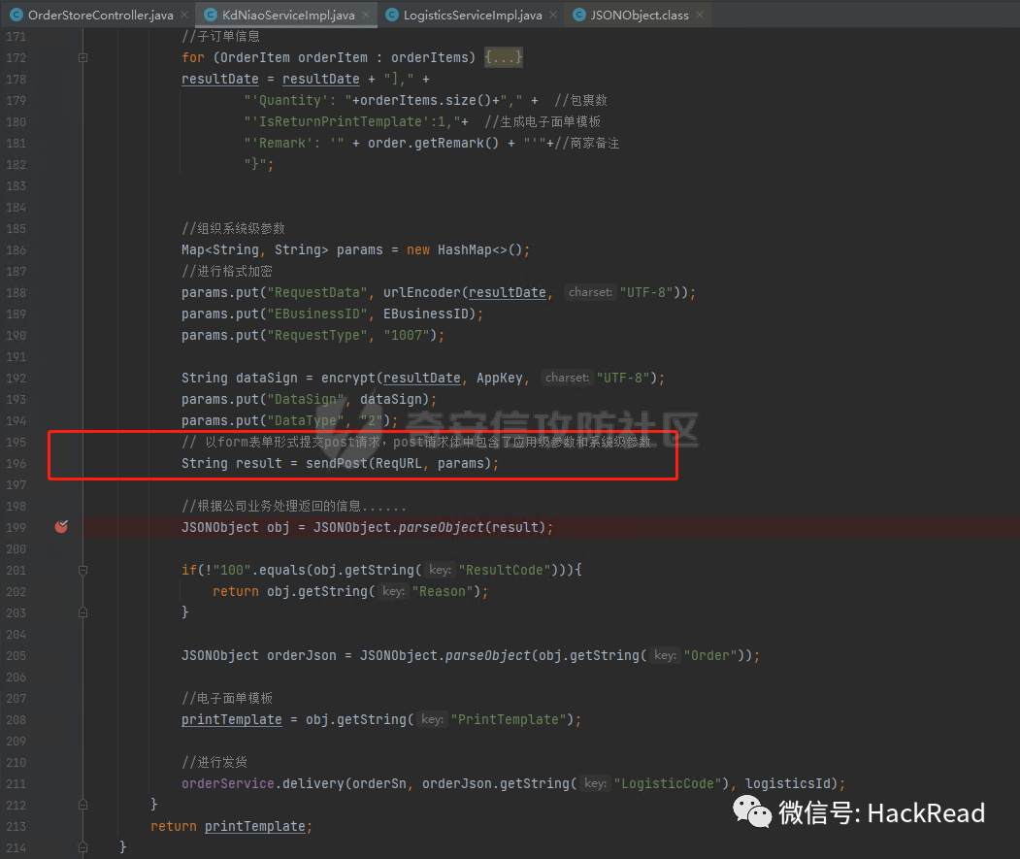Switch to OrderStoreController.java tab
The image size is (1020, 859).
(x=101, y=15)
